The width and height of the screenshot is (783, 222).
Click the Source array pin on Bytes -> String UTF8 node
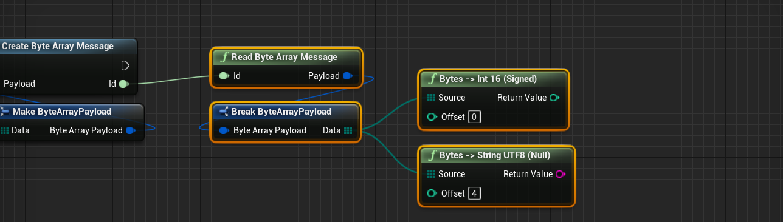pyautogui.click(x=431, y=174)
